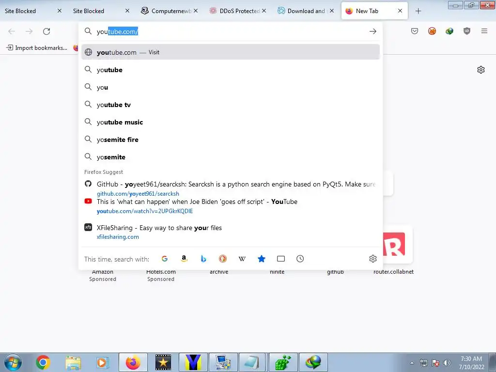Image resolution: width=496 pixels, height=372 pixels.
Task: Open the green cubes app in taskbar
Action: [x=283, y=362]
